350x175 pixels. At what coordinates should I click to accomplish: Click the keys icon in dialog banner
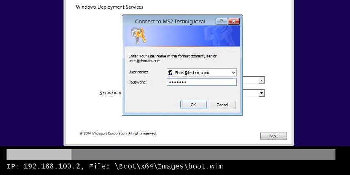pos(138,36)
